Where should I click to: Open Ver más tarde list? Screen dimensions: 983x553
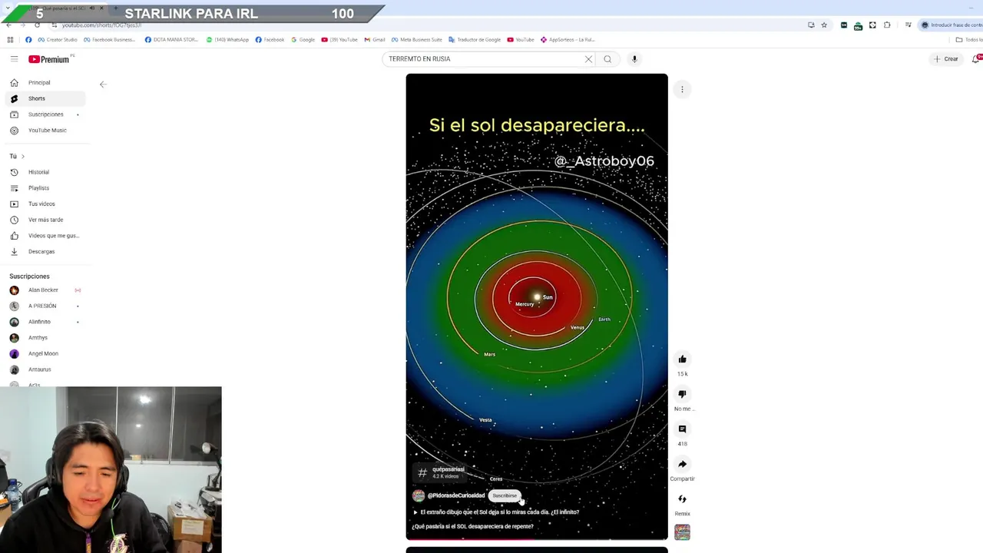[45, 220]
